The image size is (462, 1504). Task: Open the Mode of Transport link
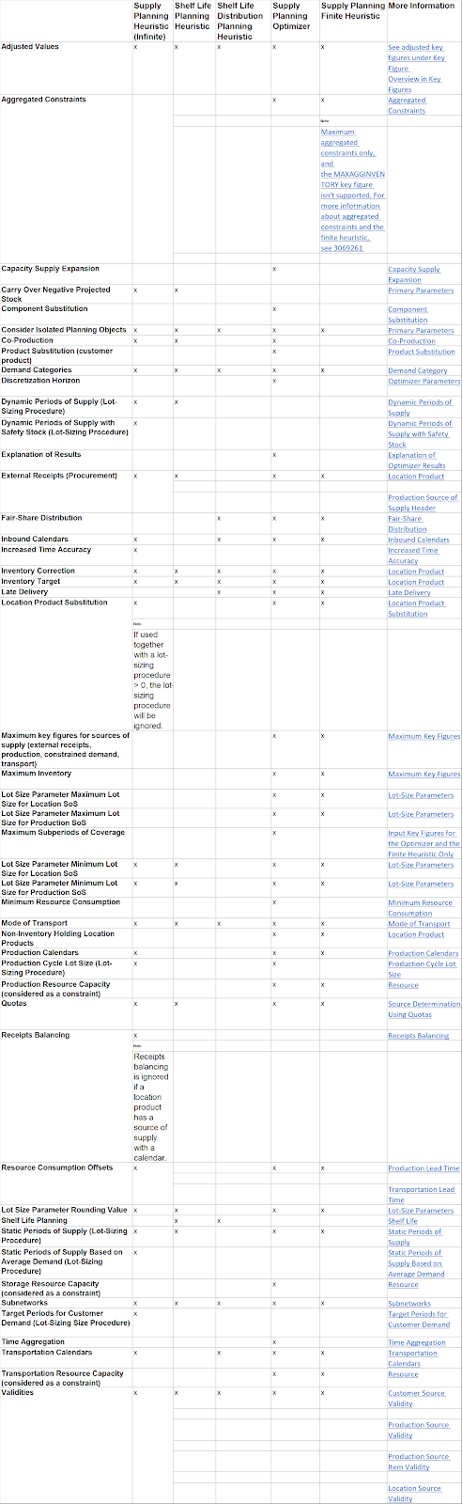click(x=419, y=924)
